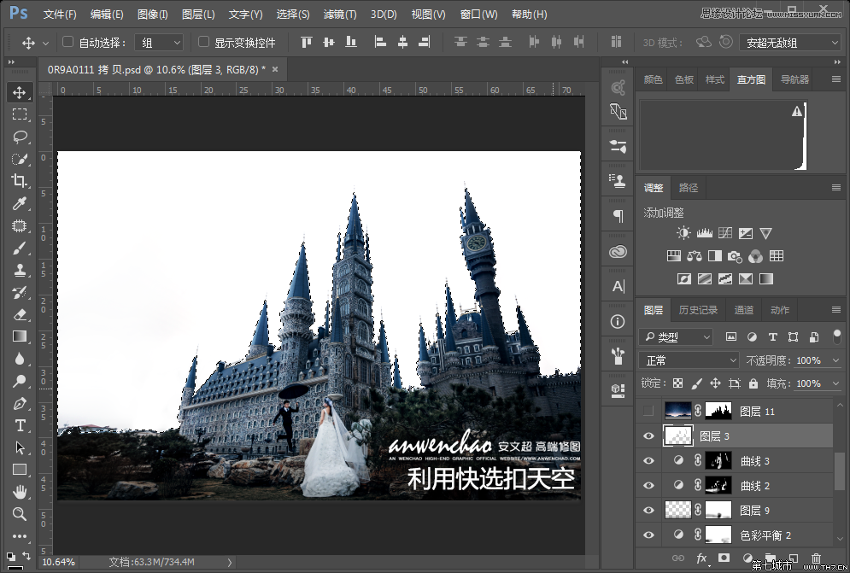Hide 曲线 2 layer eye icon
Viewport: 850px width, 573px height.
[x=648, y=486]
